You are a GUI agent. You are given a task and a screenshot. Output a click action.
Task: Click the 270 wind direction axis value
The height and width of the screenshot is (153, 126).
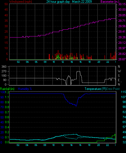click(4, 71)
